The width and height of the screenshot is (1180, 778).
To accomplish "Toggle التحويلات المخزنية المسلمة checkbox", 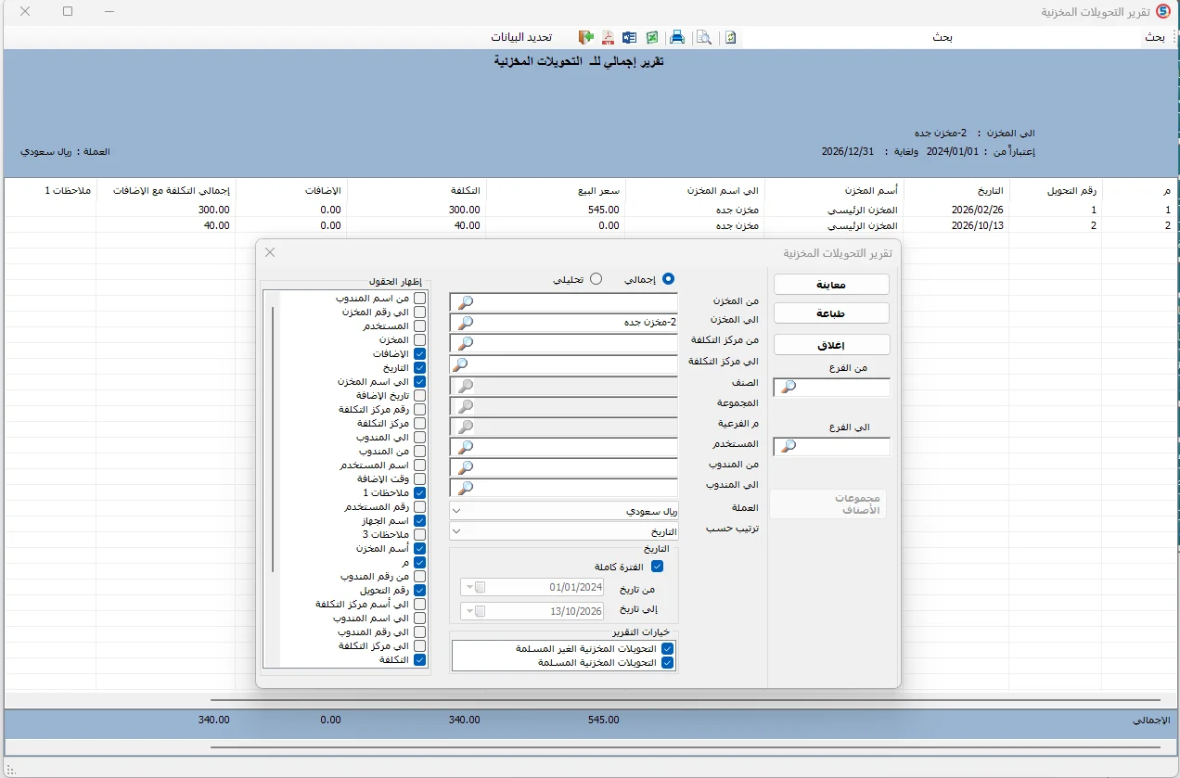I will pyautogui.click(x=667, y=663).
